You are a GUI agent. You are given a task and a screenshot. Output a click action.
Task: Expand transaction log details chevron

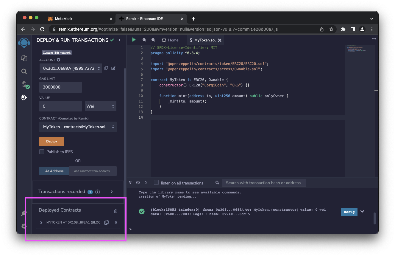[362, 211]
